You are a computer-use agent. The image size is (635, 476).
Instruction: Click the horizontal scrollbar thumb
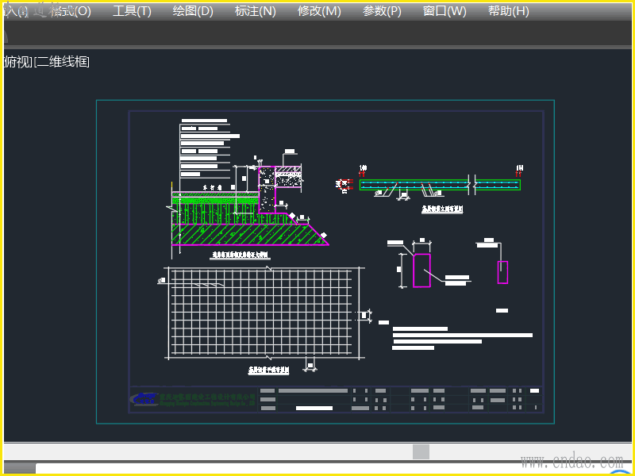[x=421, y=451]
